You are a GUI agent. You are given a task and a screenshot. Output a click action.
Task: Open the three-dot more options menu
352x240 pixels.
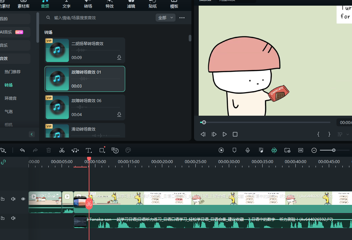point(182,18)
